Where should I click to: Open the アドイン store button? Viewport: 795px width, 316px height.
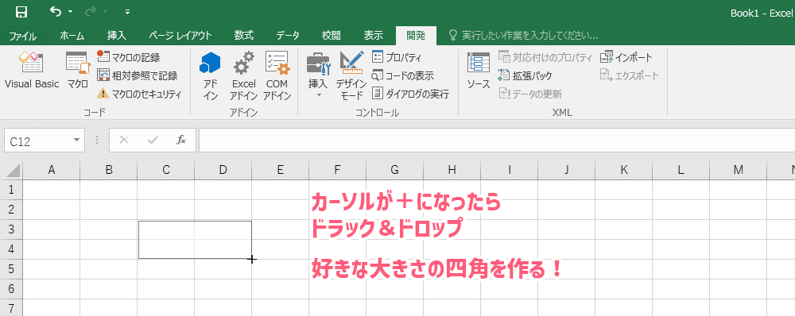211,76
